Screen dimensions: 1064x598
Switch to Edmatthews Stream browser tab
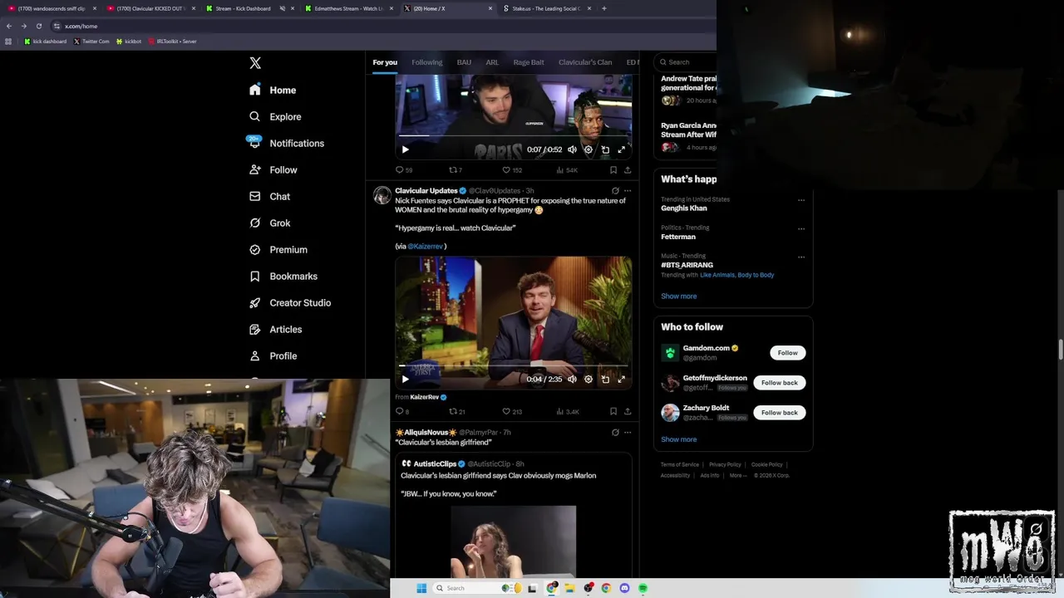(348, 8)
